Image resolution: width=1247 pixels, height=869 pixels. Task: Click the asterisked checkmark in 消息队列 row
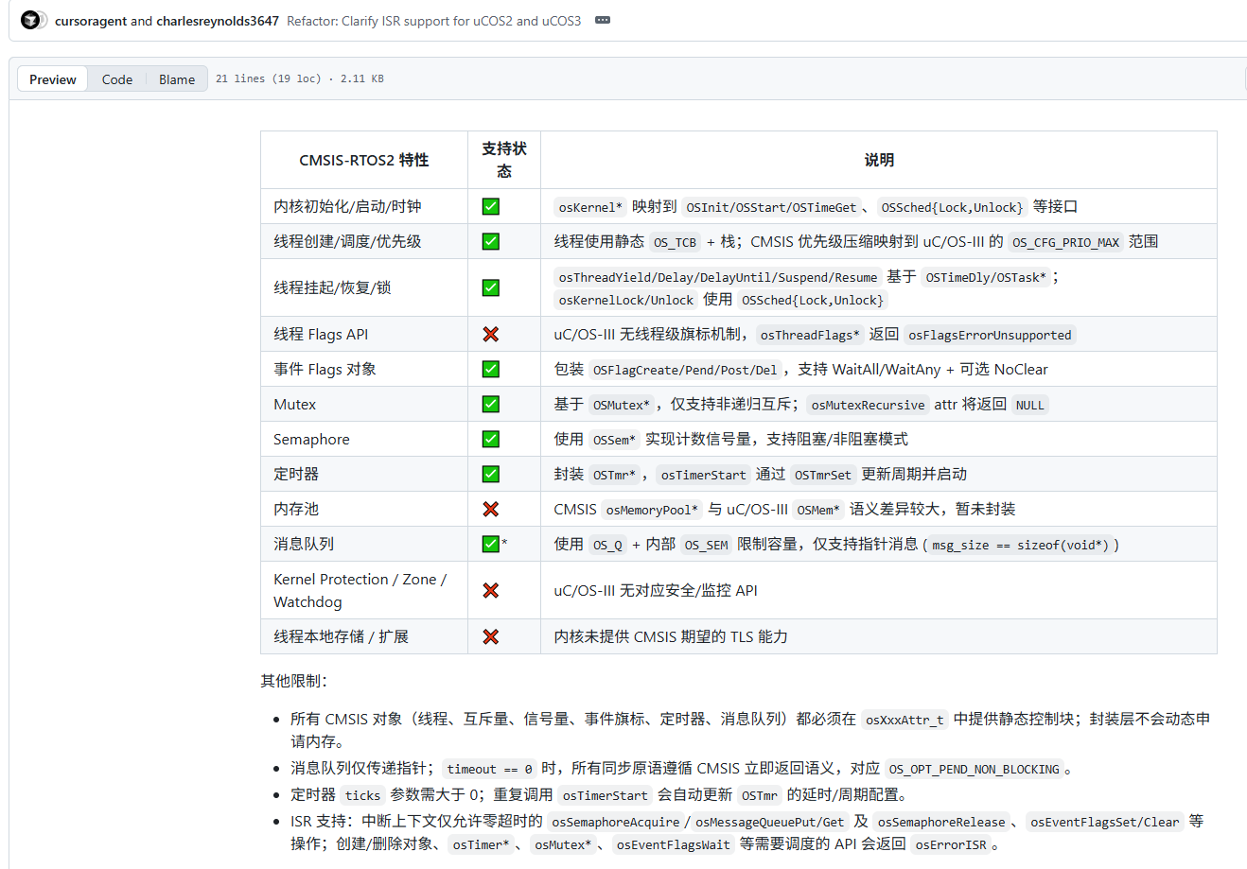coord(488,544)
